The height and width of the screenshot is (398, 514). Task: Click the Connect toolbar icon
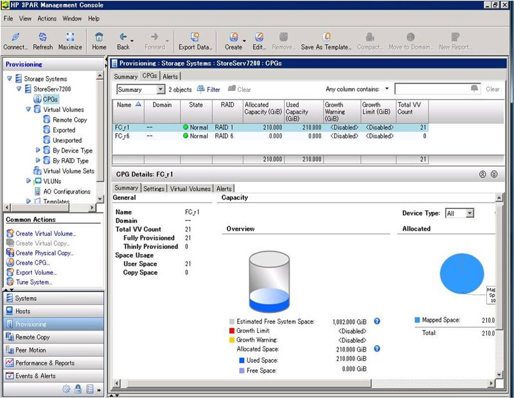15,37
